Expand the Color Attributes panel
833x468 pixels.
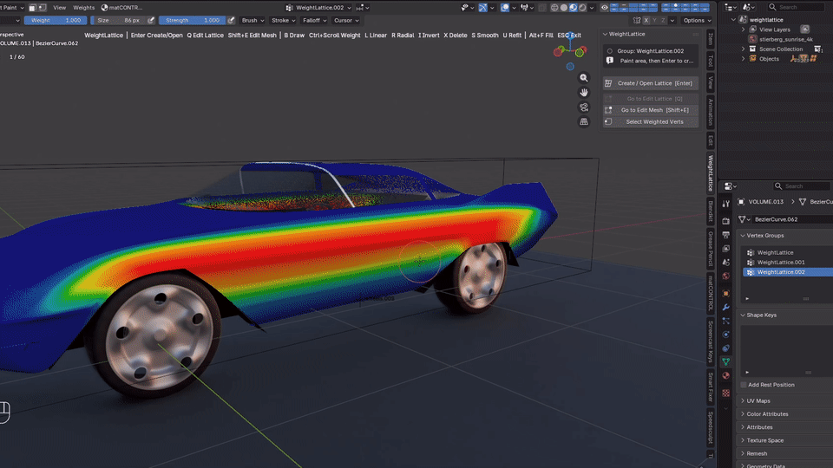click(767, 414)
